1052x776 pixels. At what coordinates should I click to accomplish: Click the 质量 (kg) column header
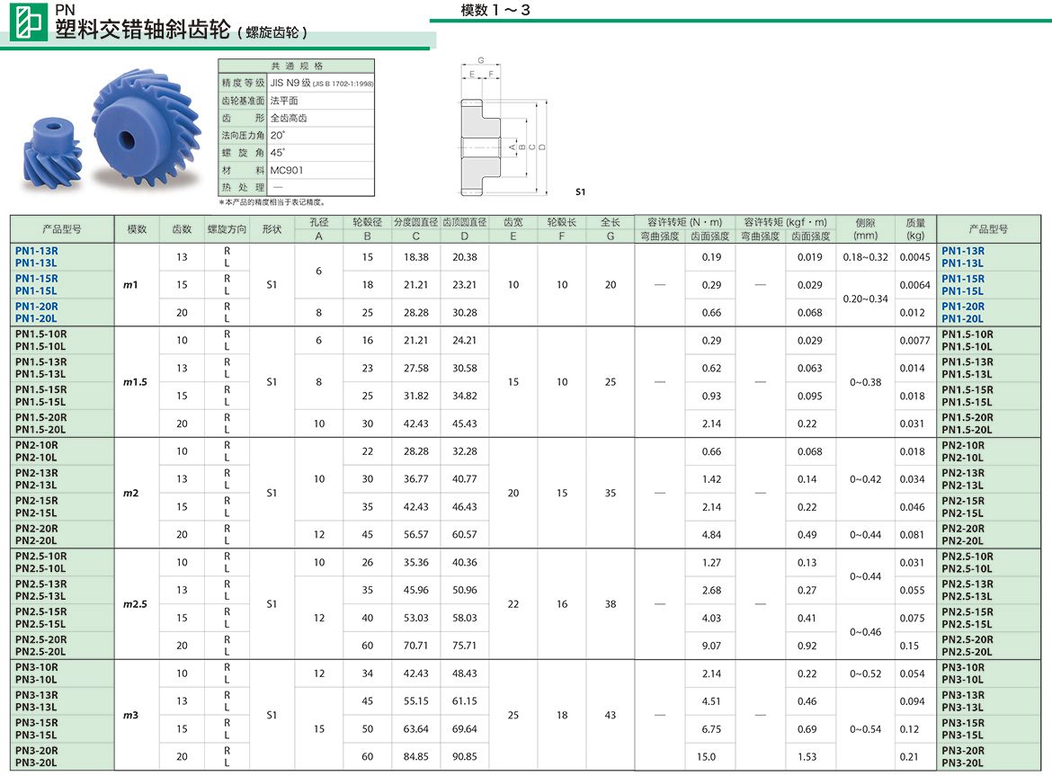pos(915,229)
